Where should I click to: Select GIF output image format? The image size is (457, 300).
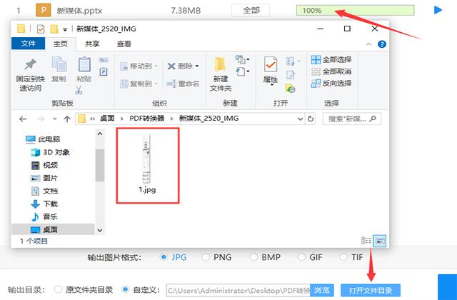301,257
